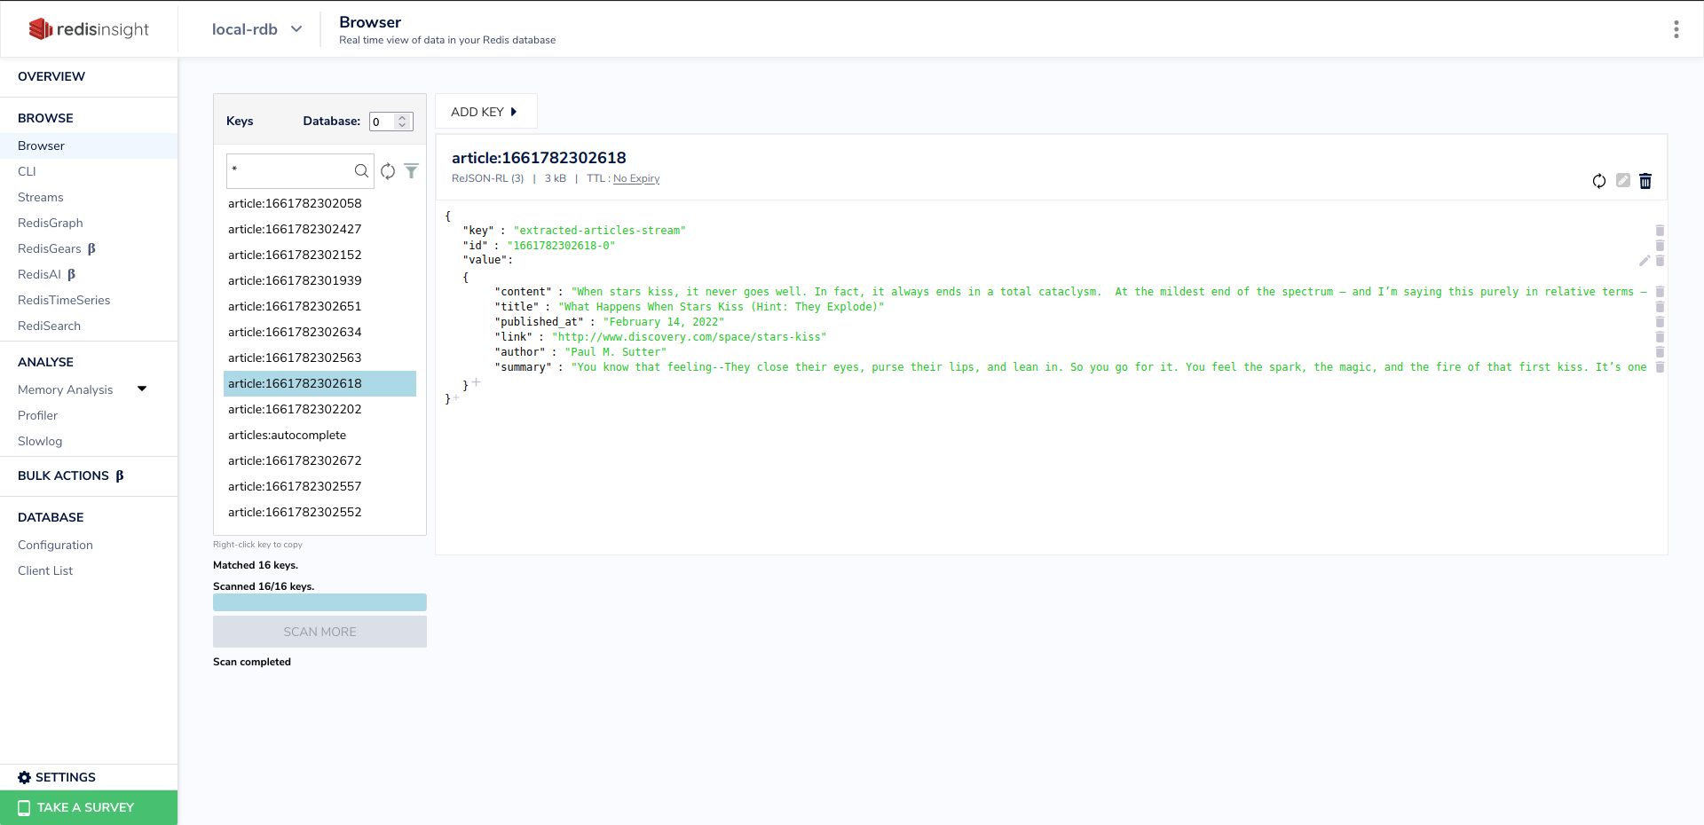Refresh the keys list

(x=388, y=171)
